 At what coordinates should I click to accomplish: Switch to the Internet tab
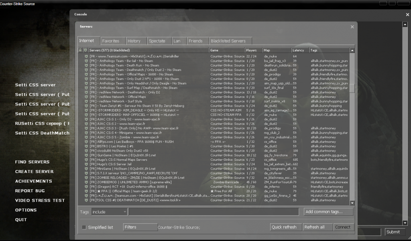pyautogui.click(x=89, y=41)
